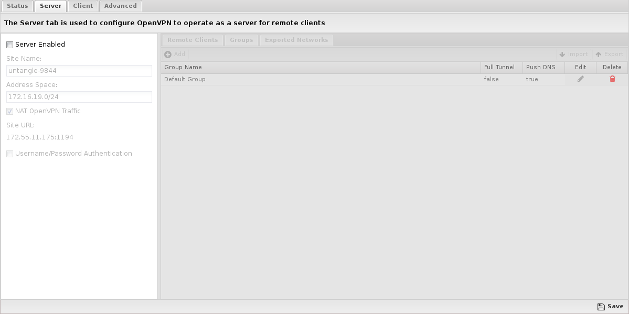Select the Remote Clients sub-tab
The width and height of the screenshot is (629, 314).
[193, 40]
